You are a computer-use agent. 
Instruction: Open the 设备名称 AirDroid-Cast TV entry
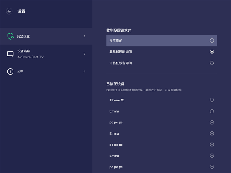(31, 54)
